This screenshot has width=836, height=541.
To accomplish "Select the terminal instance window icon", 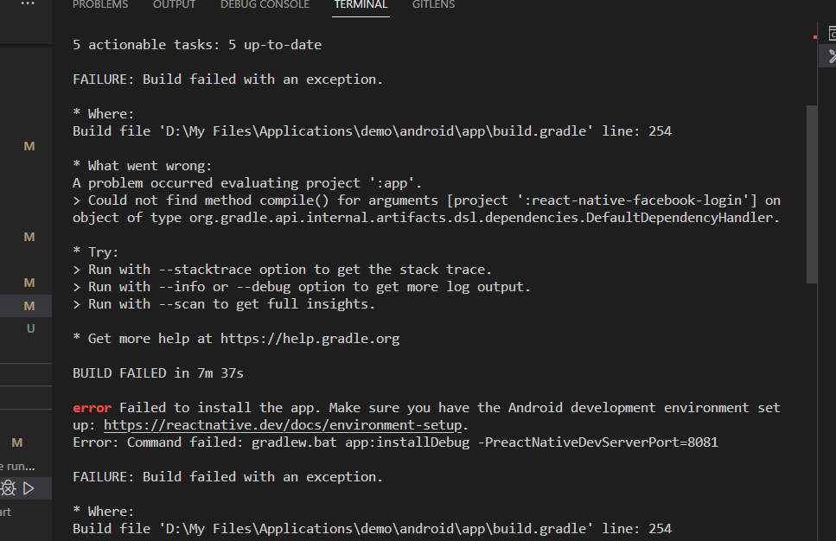I will coord(832,34).
